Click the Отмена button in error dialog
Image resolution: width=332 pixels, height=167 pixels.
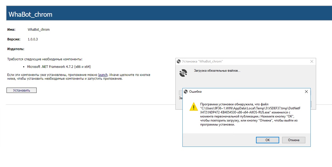[x=293, y=140]
